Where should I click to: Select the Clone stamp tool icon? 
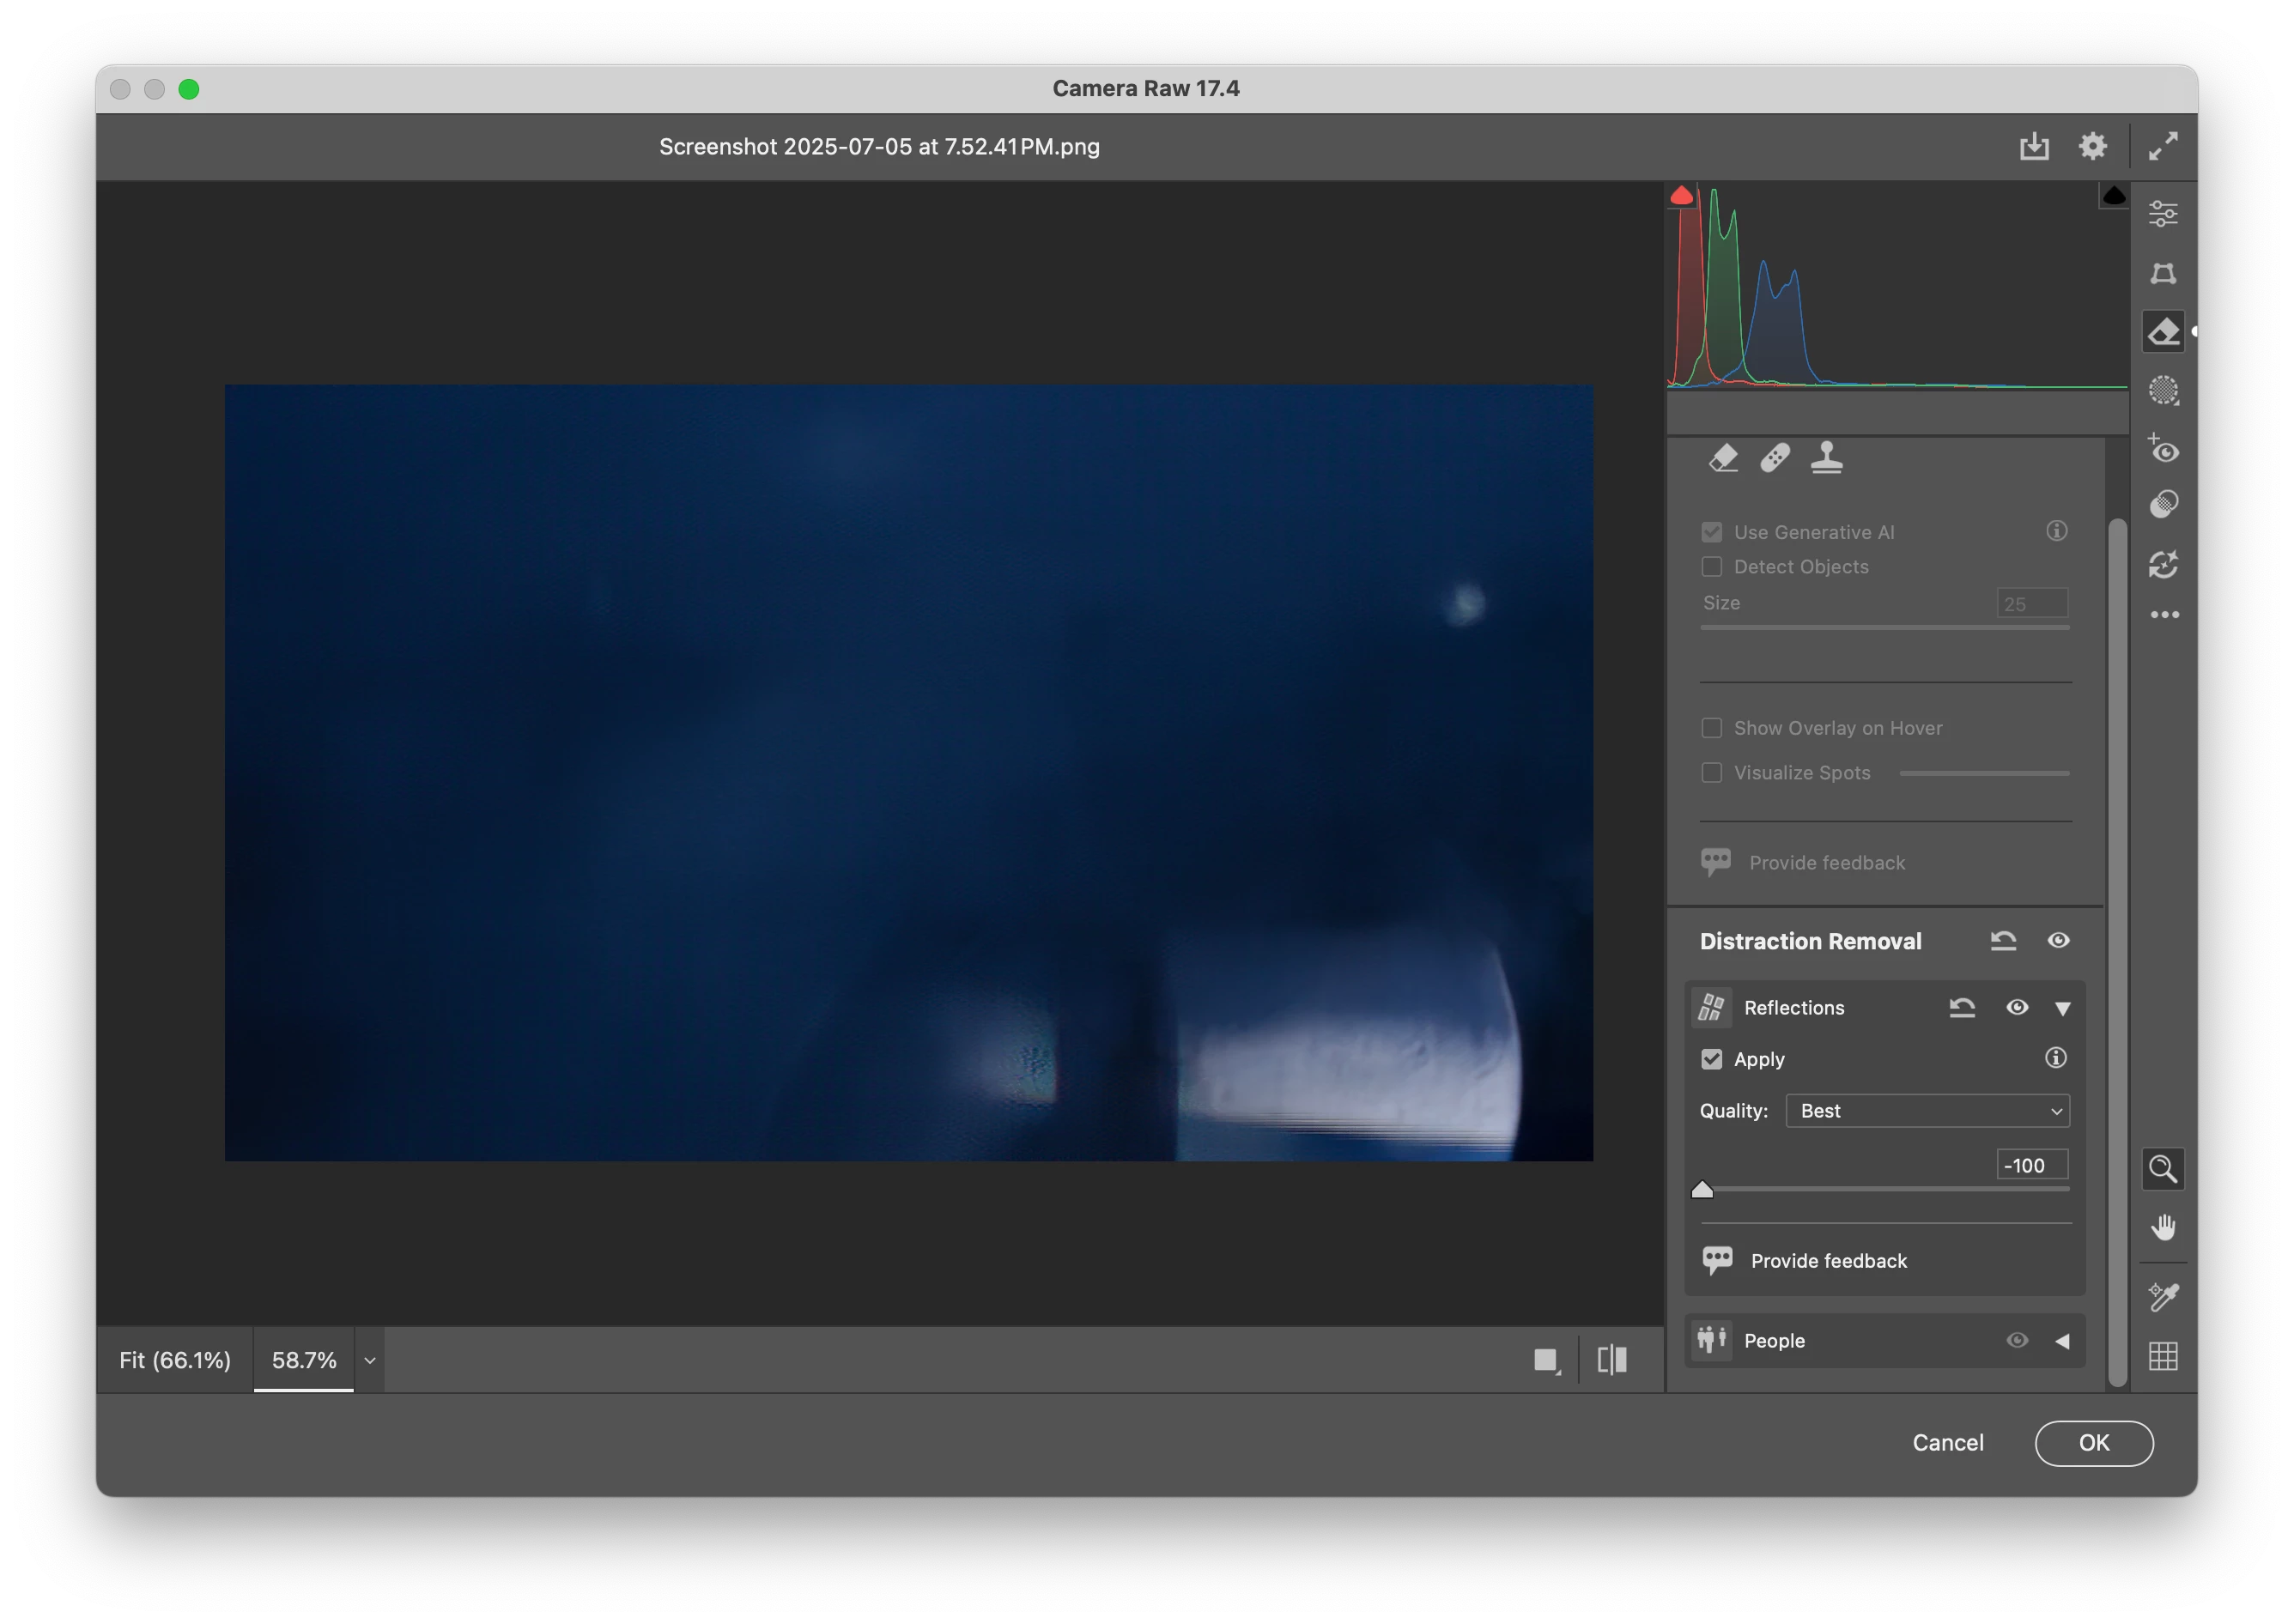1826,458
